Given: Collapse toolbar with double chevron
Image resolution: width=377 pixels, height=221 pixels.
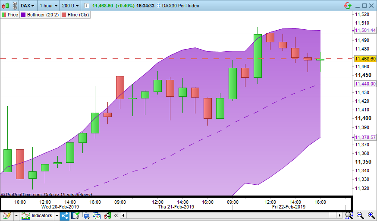Looking at the screenshot, I should pos(116,215).
